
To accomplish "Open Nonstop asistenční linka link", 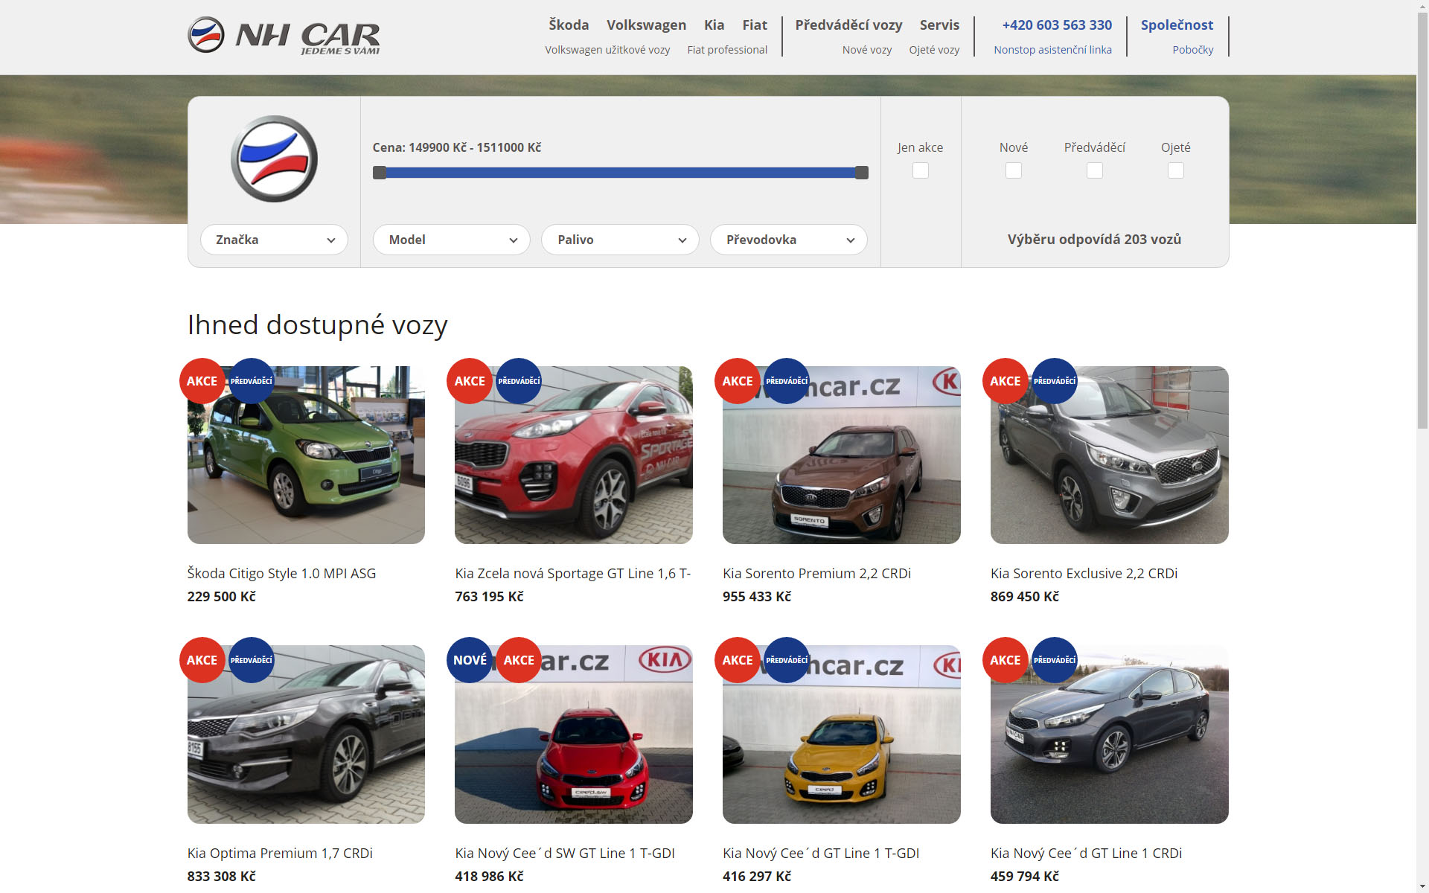I will point(1052,50).
